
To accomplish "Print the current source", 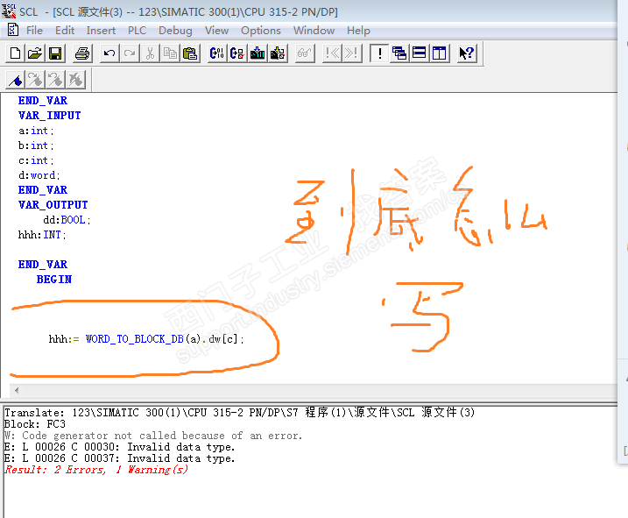I will 82,53.
